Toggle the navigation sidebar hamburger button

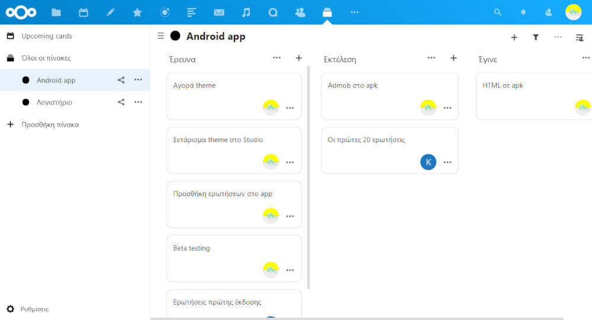click(160, 36)
